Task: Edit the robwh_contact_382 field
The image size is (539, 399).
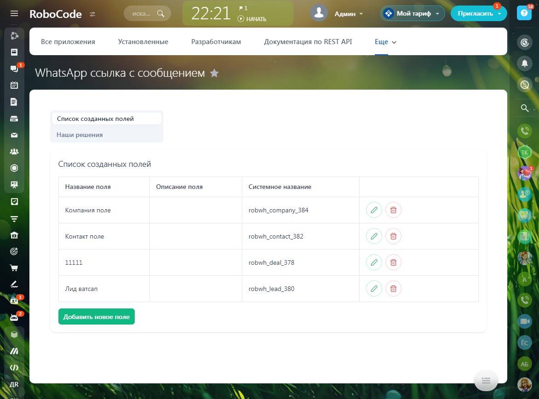Action: coord(374,236)
